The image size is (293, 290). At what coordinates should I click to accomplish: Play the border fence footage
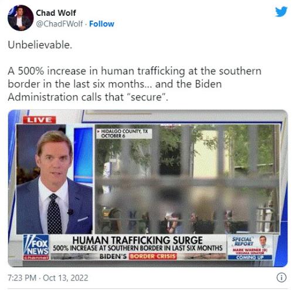(x=187, y=179)
